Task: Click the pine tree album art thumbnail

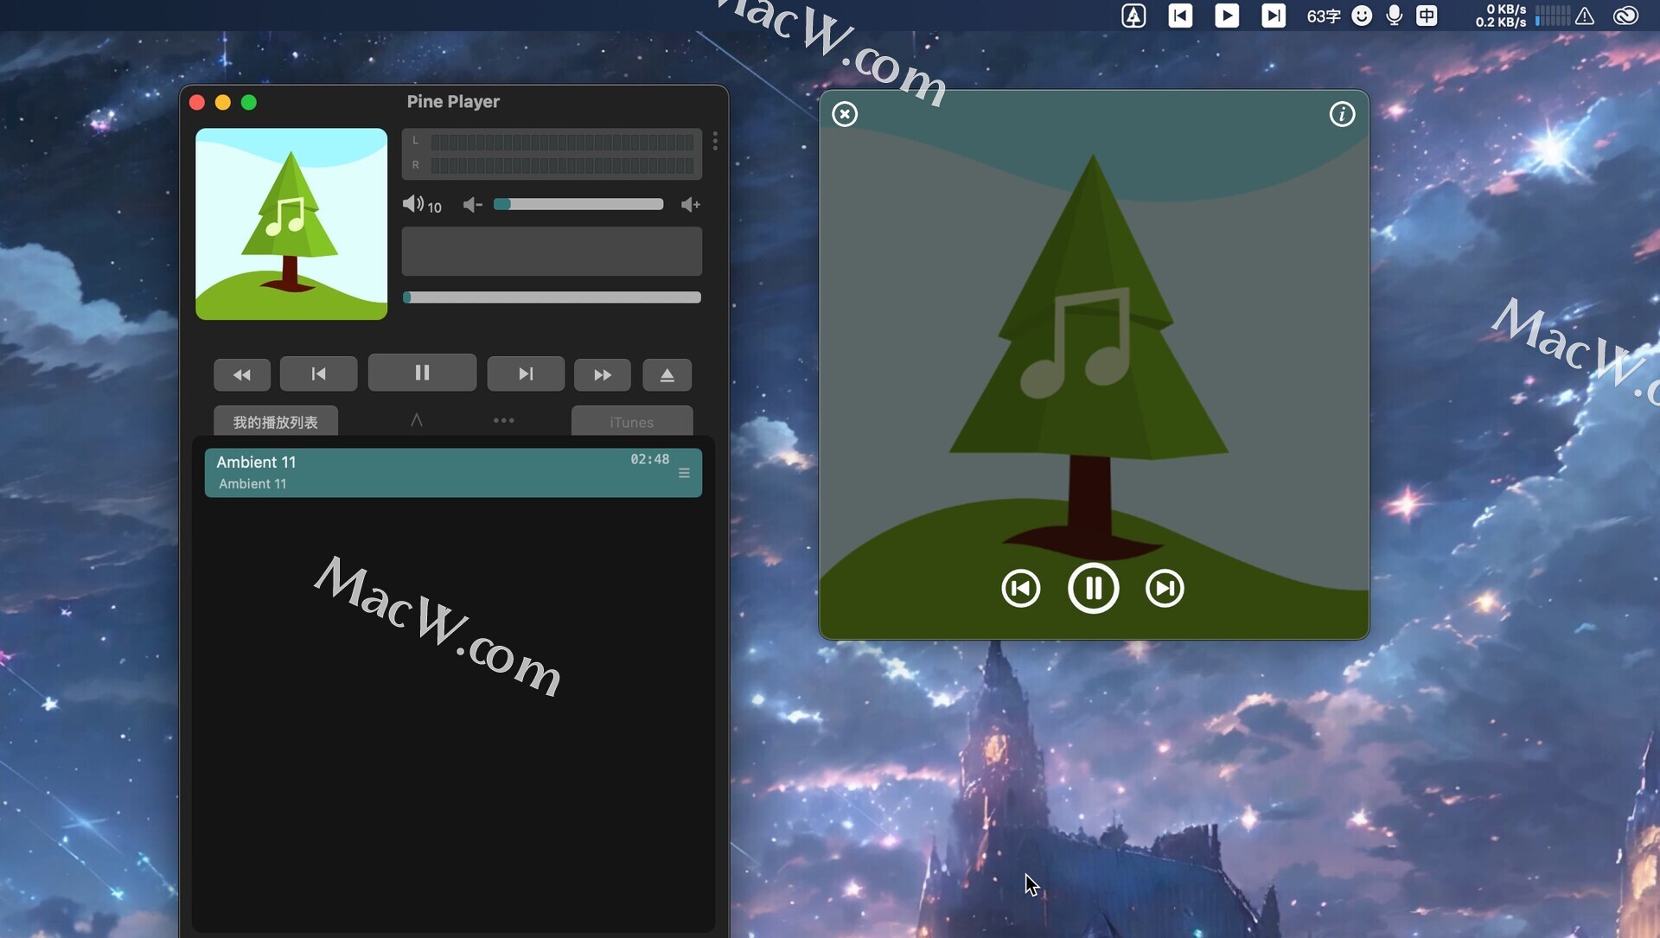Action: (291, 224)
